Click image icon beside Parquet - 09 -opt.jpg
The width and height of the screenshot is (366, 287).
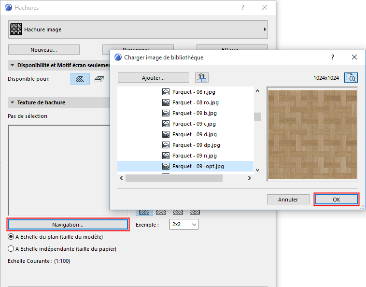tap(166, 166)
